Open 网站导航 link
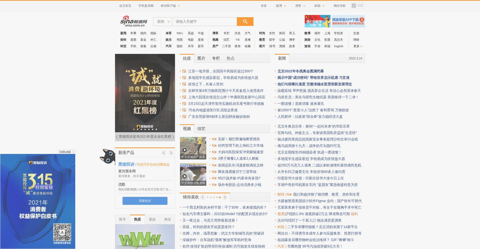This screenshot has width=480, height=249. tap(339, 6)
